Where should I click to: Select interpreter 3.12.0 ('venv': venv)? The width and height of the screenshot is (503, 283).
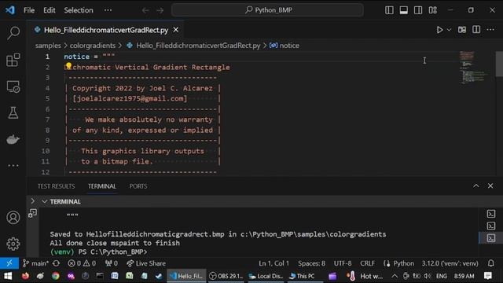point(450,263)
